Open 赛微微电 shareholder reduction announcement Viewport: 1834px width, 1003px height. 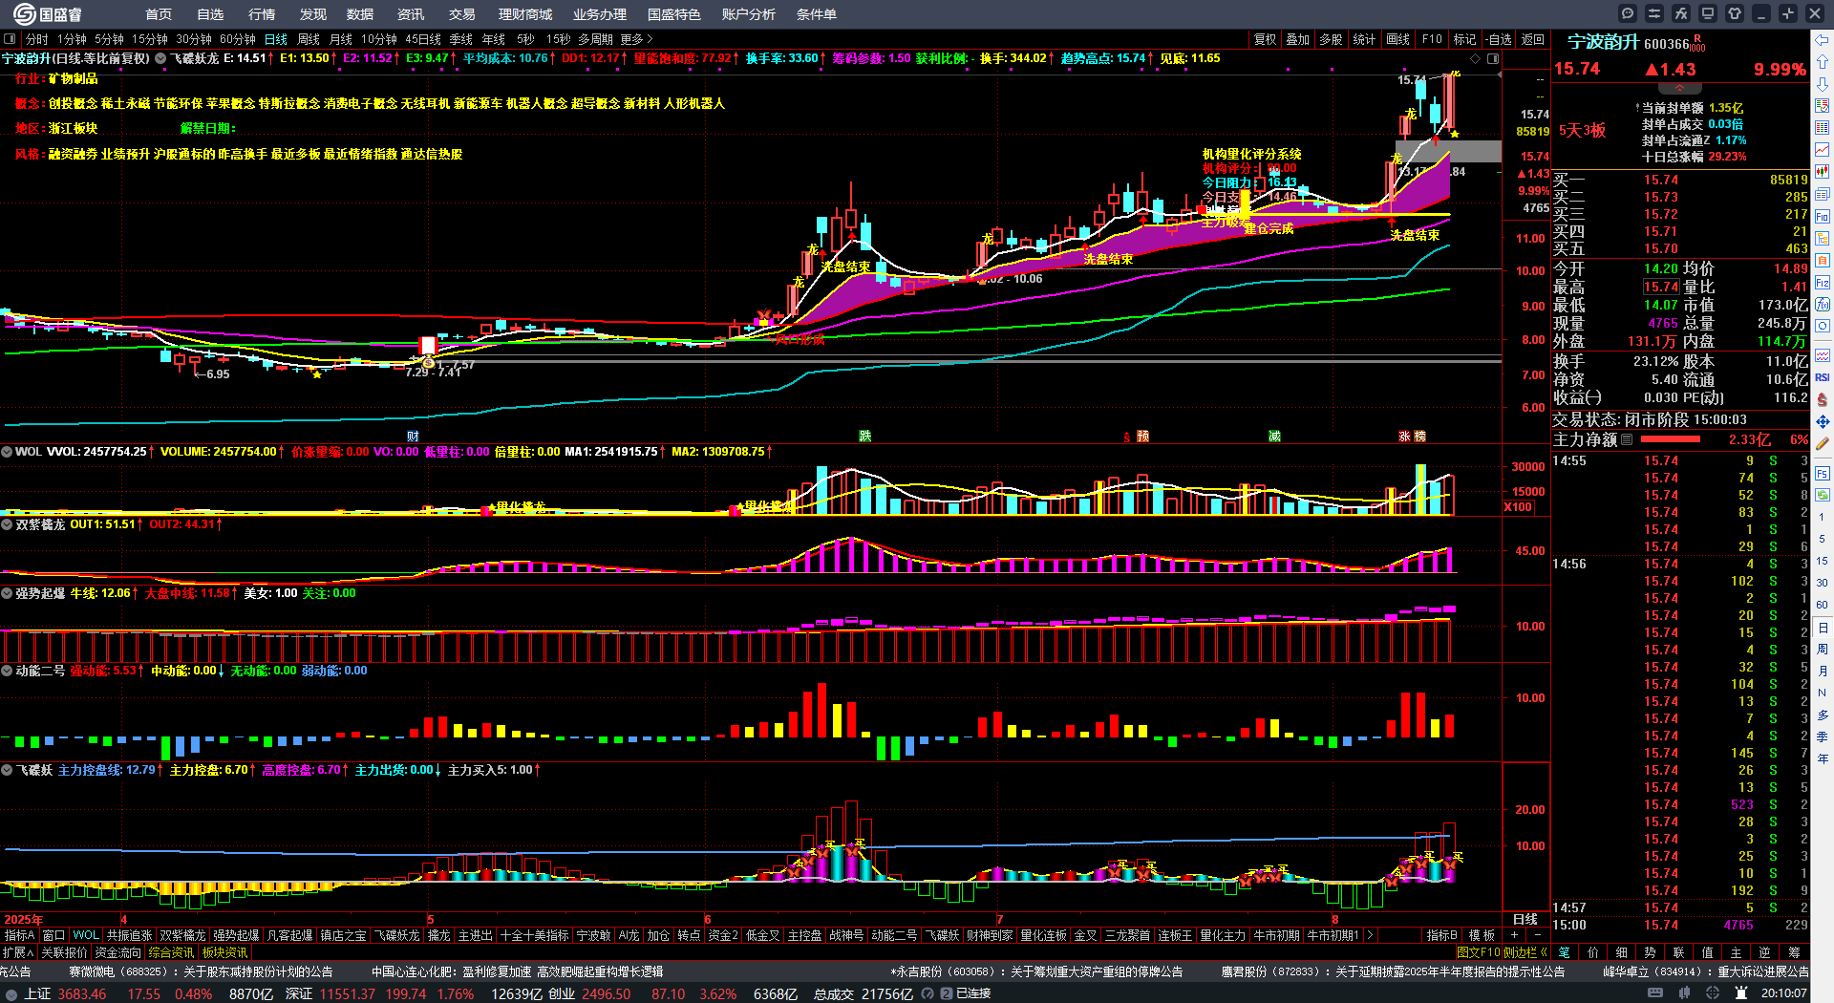click(x=201, y=971)
